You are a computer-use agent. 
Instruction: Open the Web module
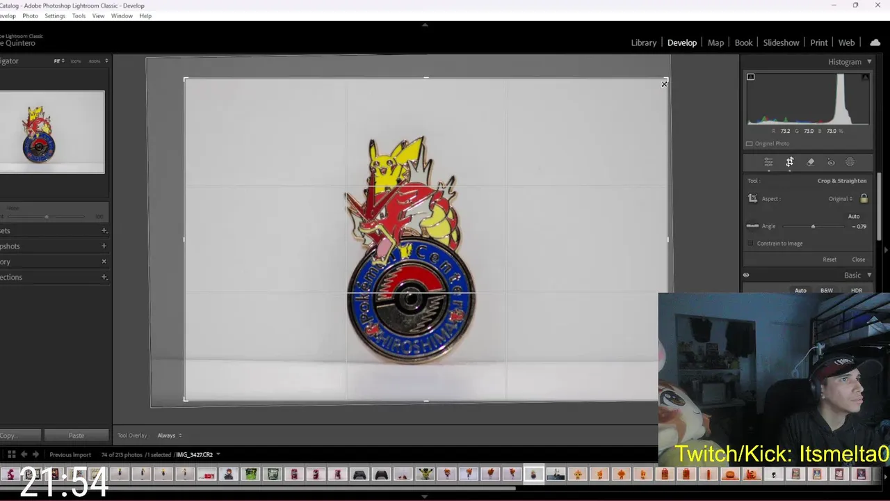click(846, 42)
